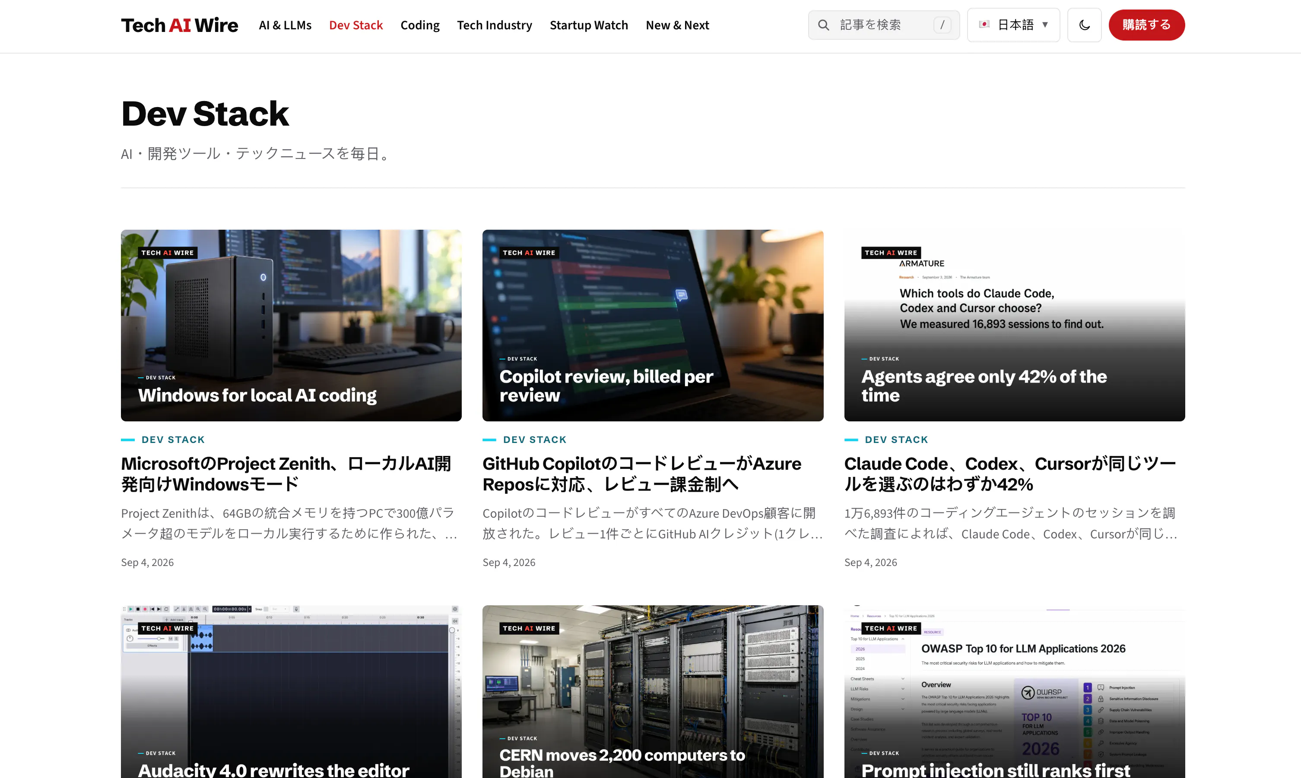The height and width of the screenshot is (778, 1301).
Task: Click the red 購読する subscribe button
Action: 1146,25
